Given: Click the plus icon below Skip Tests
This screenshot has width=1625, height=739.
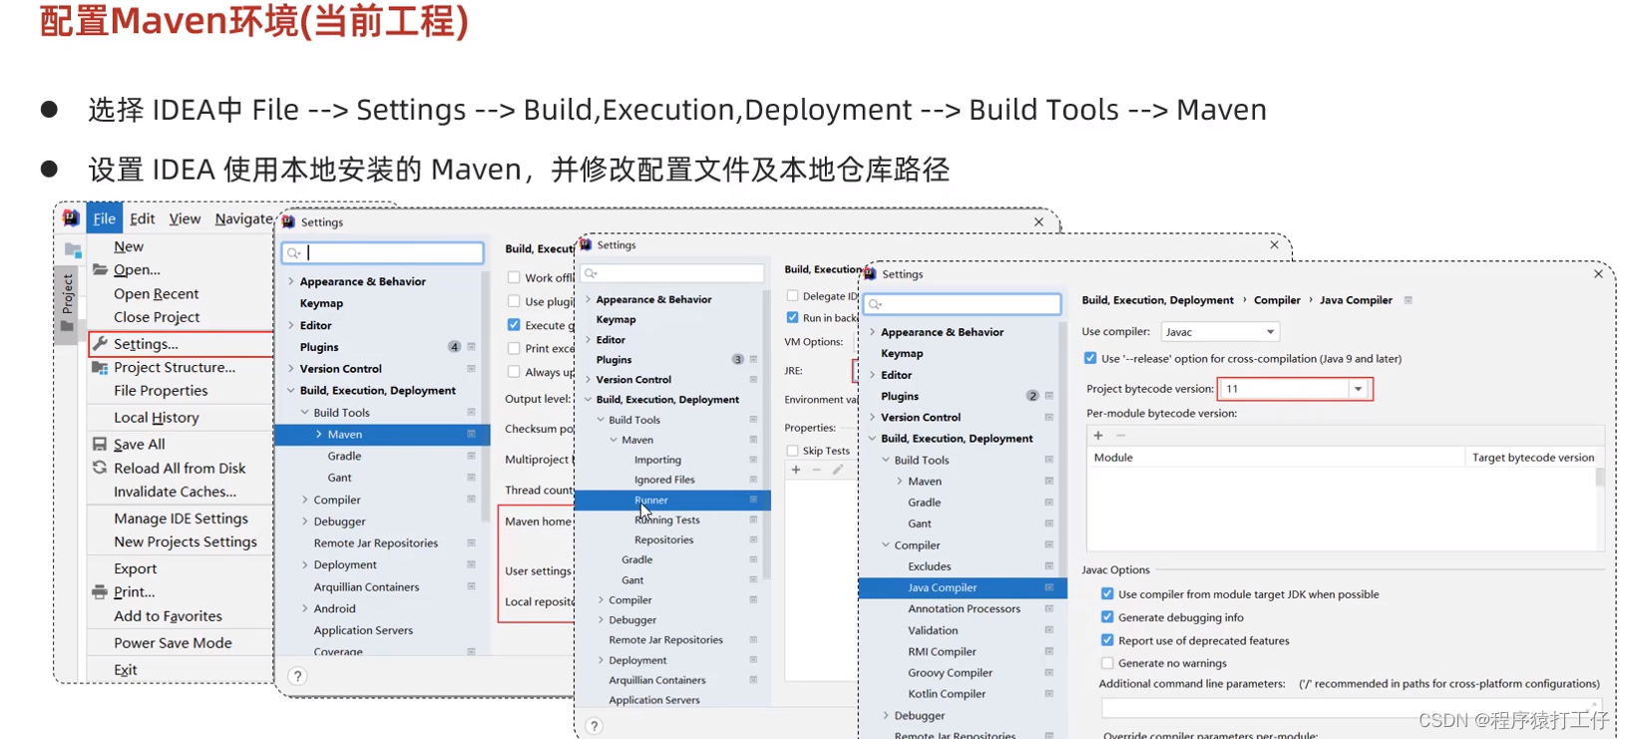Looking at the screenshot, I should pos(796,470).
